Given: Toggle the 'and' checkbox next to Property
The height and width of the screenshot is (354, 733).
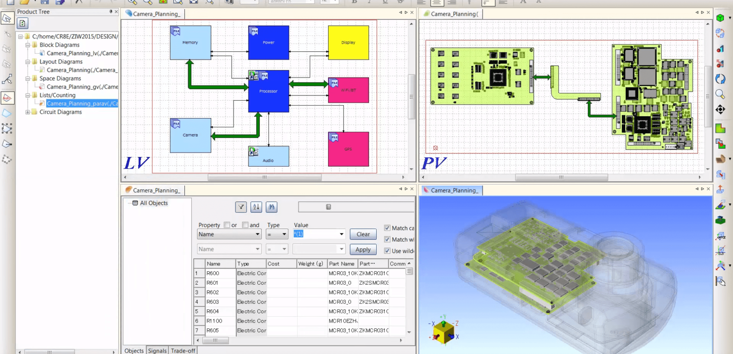Looking at the screenshot, I should click(245, 225).
